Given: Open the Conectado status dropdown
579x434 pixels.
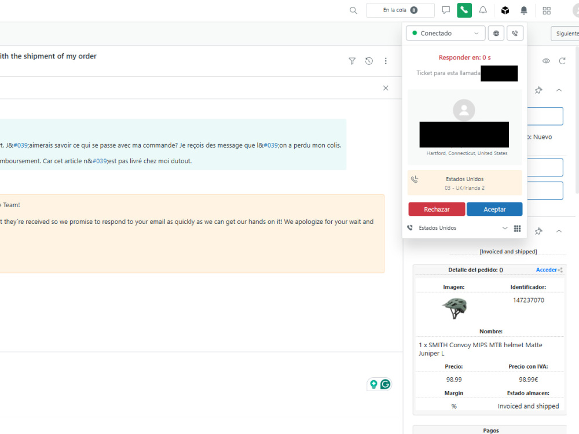Looking at the screenshot, I should click(x=446, y=33).
